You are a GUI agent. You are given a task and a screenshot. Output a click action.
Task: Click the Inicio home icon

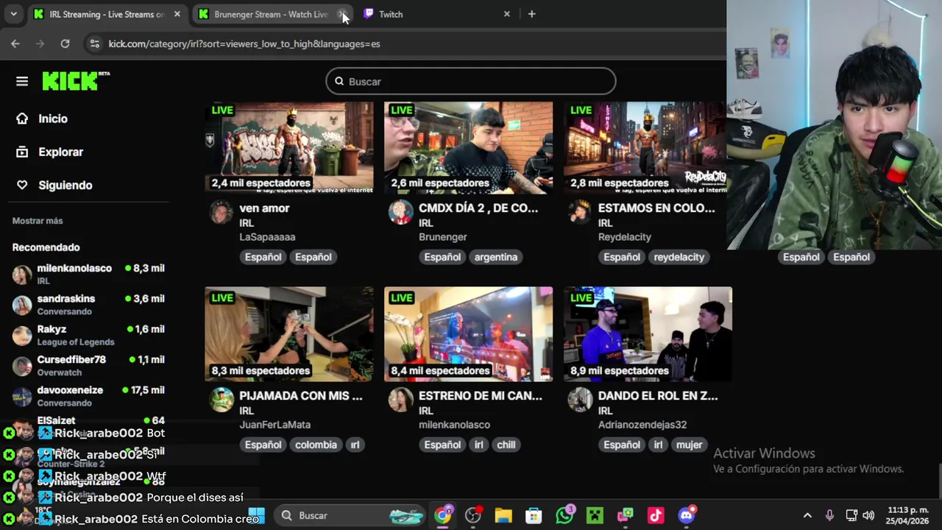pyautogui.click(x=22, y=119)
